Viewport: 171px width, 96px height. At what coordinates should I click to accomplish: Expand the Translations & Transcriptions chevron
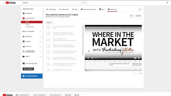tap(40, 51)
